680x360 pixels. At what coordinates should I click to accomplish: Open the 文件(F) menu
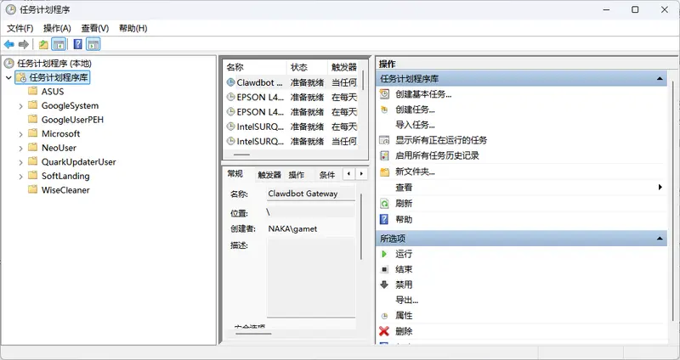[20, 28]
